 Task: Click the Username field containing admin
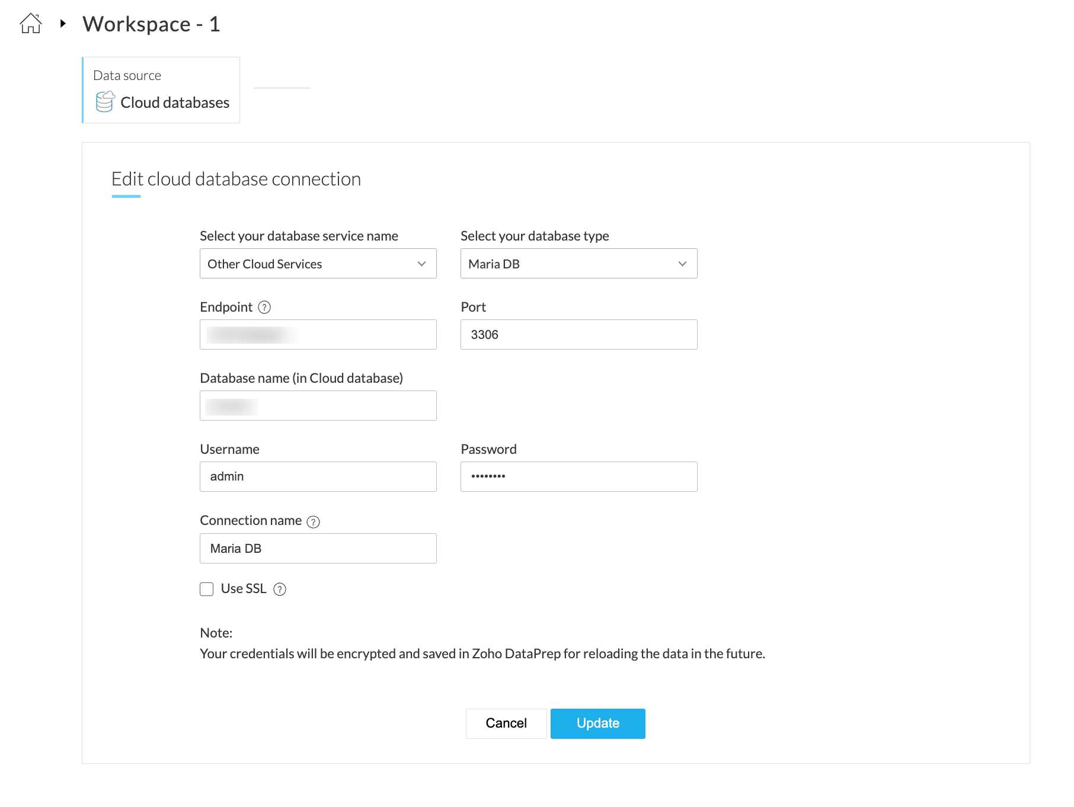tap(318, 477)
